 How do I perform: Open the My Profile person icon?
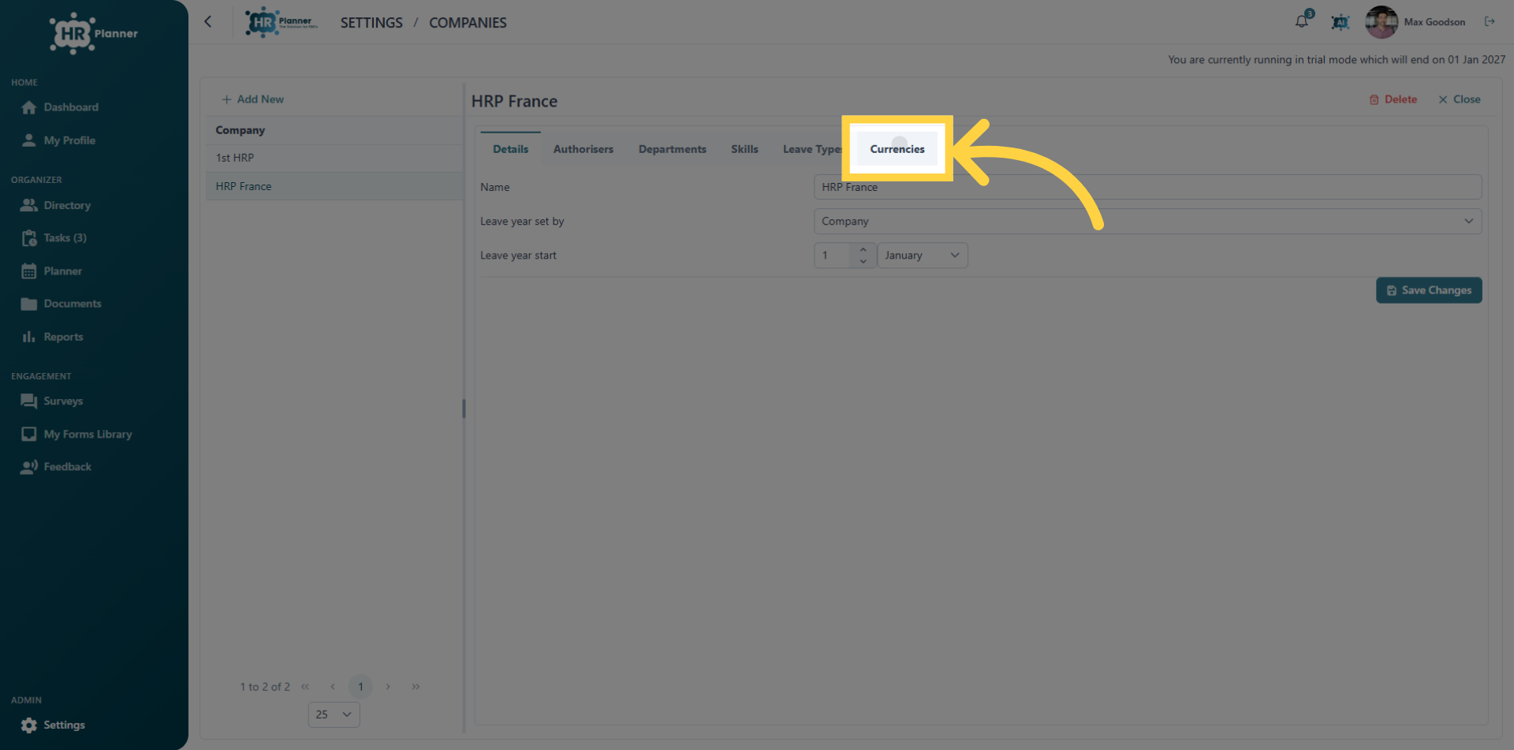[29, 140]
